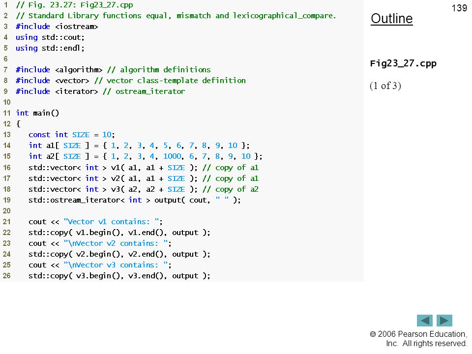The height and width of the screenshot is (354, 472).
Task: Select the Fig23_27.cpp file name label
Action: pyautogui.click(x=403, y=63)
